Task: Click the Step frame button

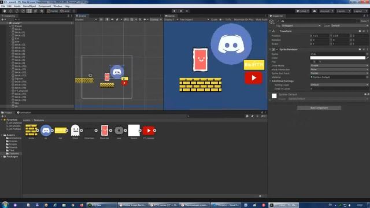Action: click(x=187, y=11)
